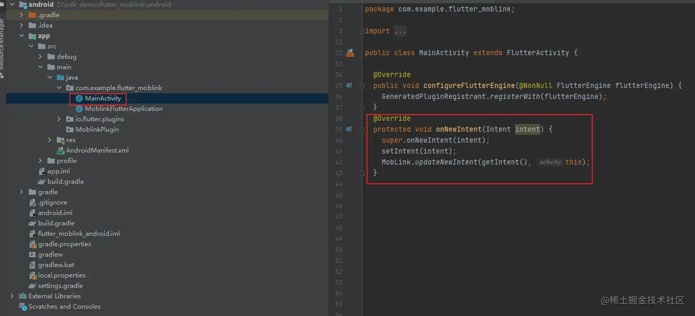Viewport: 695px width, 316px height.
Task: Select gradle.properties in the tree
Action: [x=64, y=244]
